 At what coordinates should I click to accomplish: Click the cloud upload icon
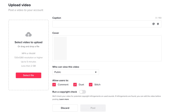point(28,34)
